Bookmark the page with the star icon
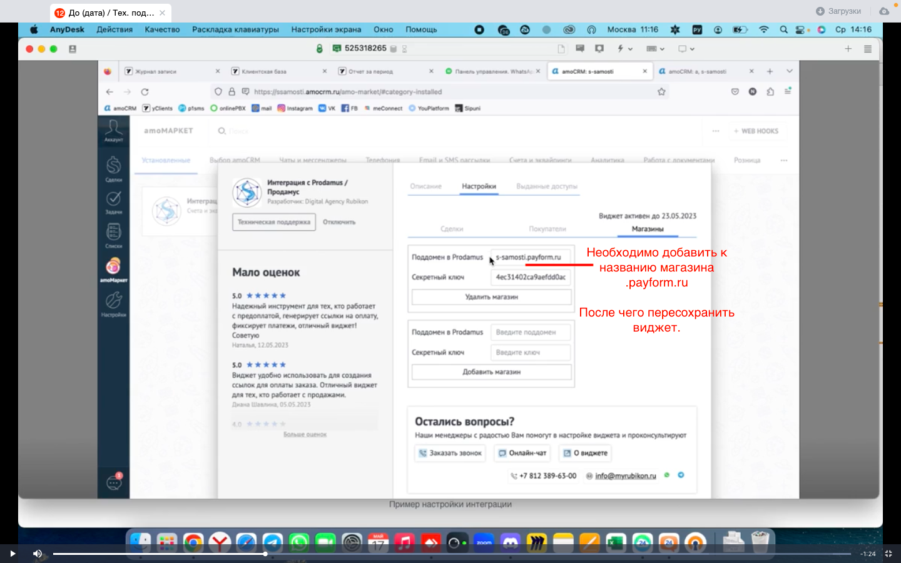 click(661, 91)
